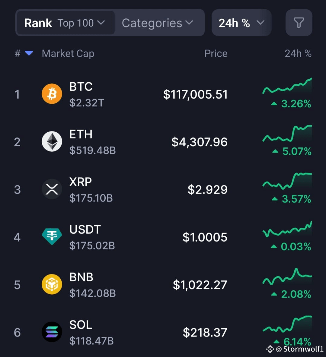Sort by Market Cap column header
The image size is (326, 357).
(x=68, y=54)
